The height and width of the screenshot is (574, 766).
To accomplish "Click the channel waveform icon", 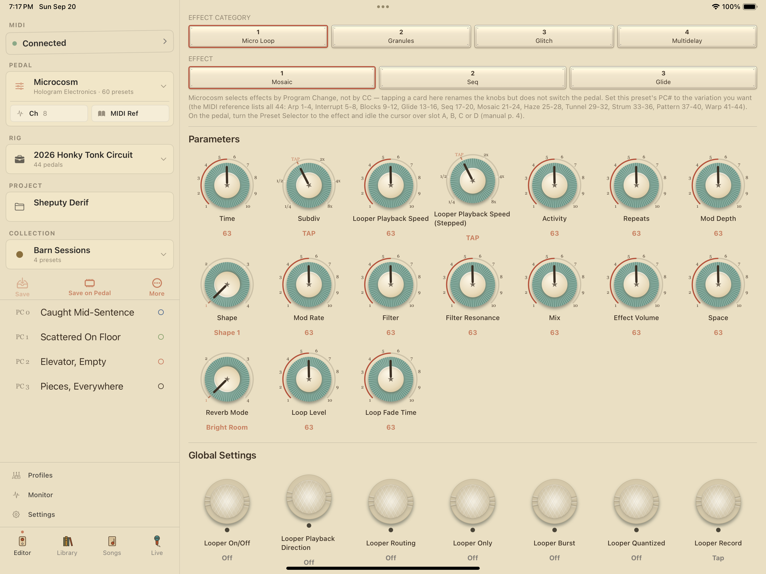I will point(20,114).
